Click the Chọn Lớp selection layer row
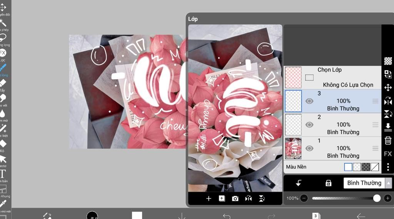This screenshot has height=219, width=394. 333,77
